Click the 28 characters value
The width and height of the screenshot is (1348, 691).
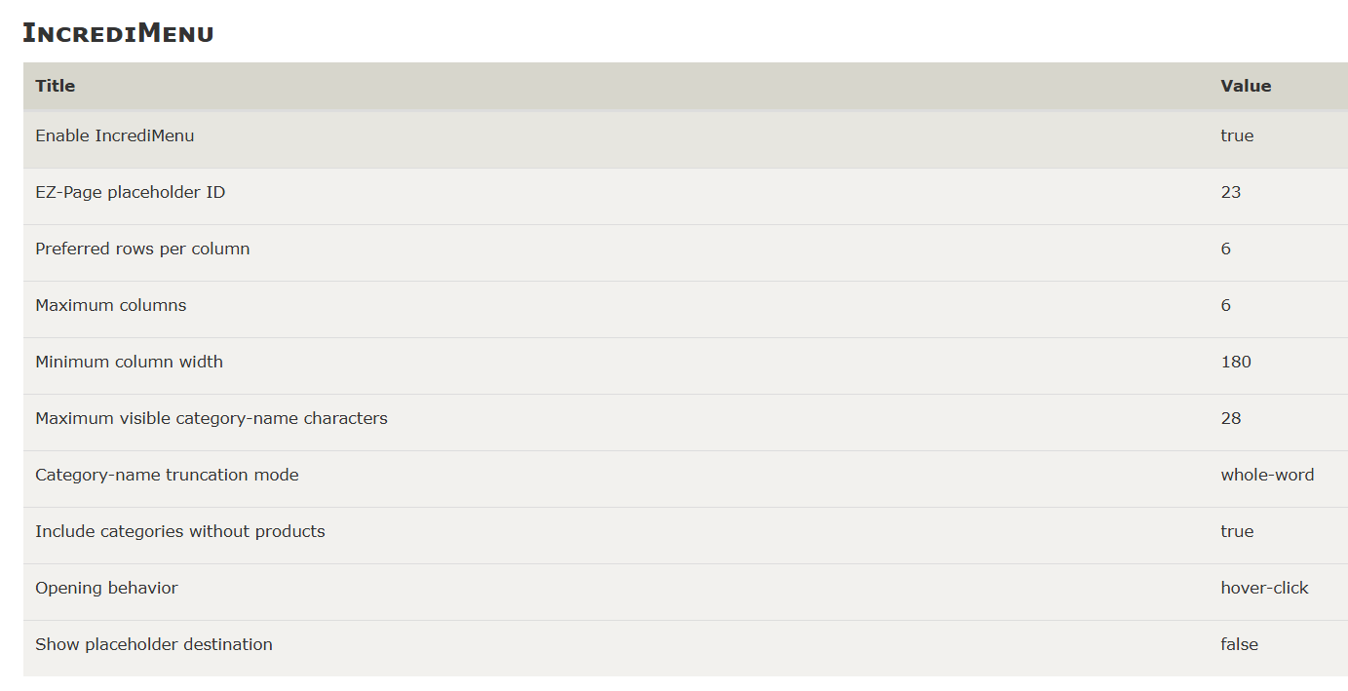coord(1231,418)
